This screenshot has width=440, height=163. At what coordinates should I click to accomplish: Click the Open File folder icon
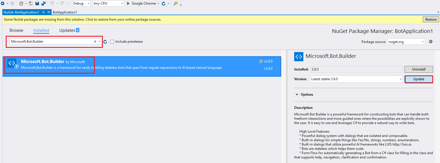[x=31, y=3]
